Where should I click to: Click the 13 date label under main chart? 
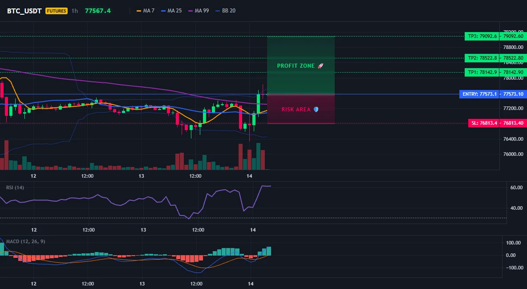[x=141, y=176]
